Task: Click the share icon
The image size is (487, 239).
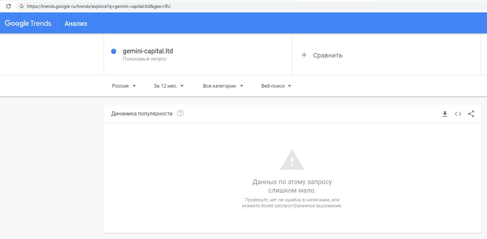Action: [471, 114]
